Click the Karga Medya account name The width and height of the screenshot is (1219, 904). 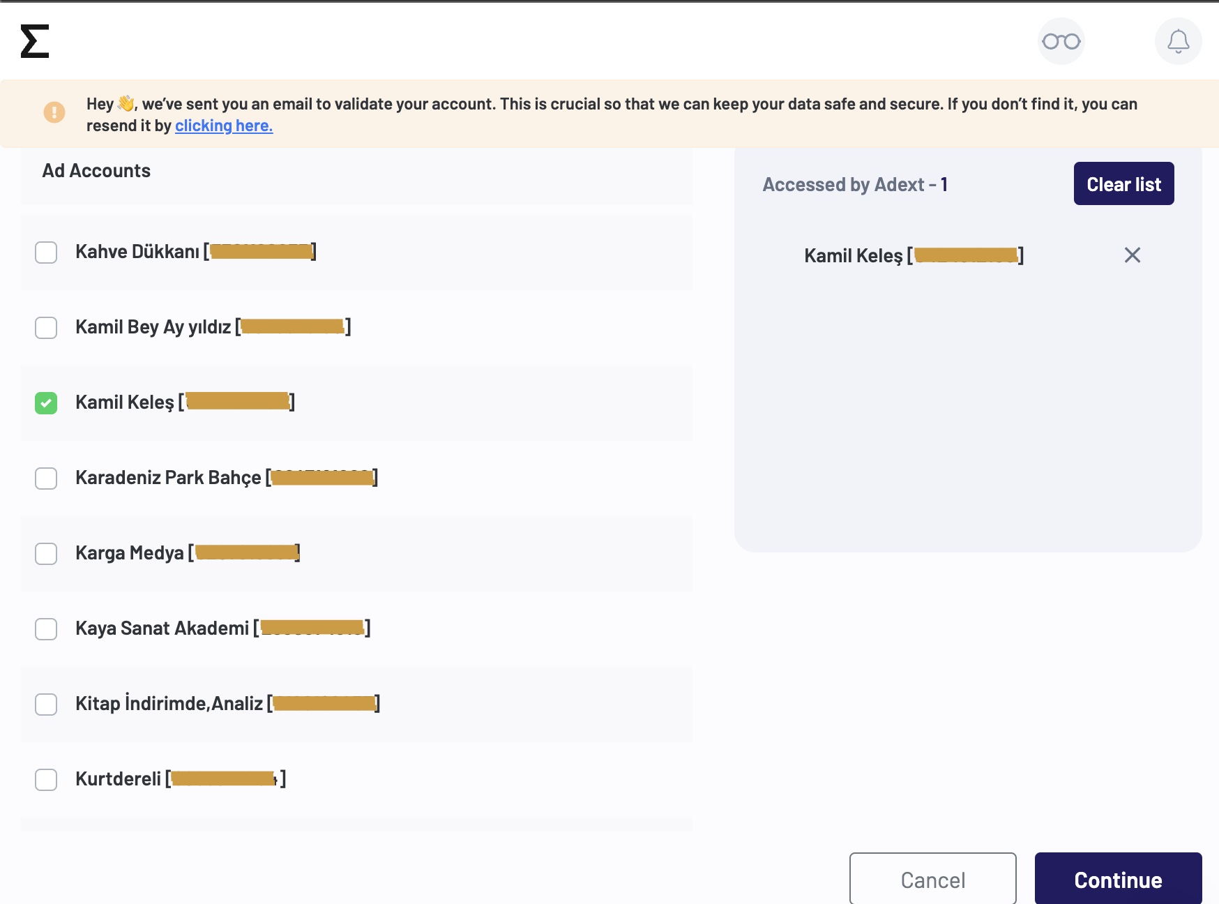(130, 553)
